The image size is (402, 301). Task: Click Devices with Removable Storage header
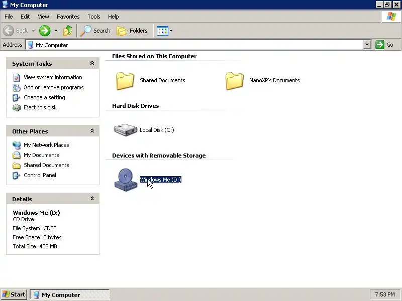tap(159, 156)
